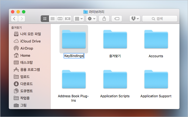
Task: Select the Application Support folder icon
Action: [156, 79]
